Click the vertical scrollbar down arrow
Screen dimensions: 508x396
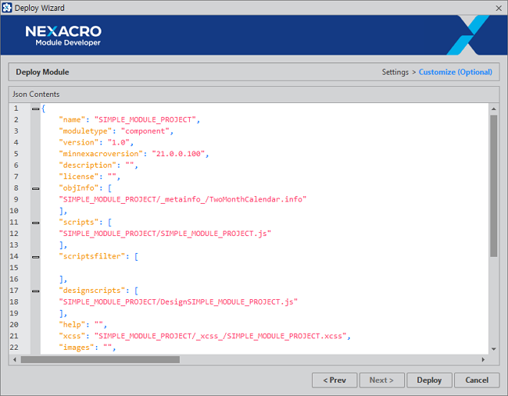coord(493,348)
